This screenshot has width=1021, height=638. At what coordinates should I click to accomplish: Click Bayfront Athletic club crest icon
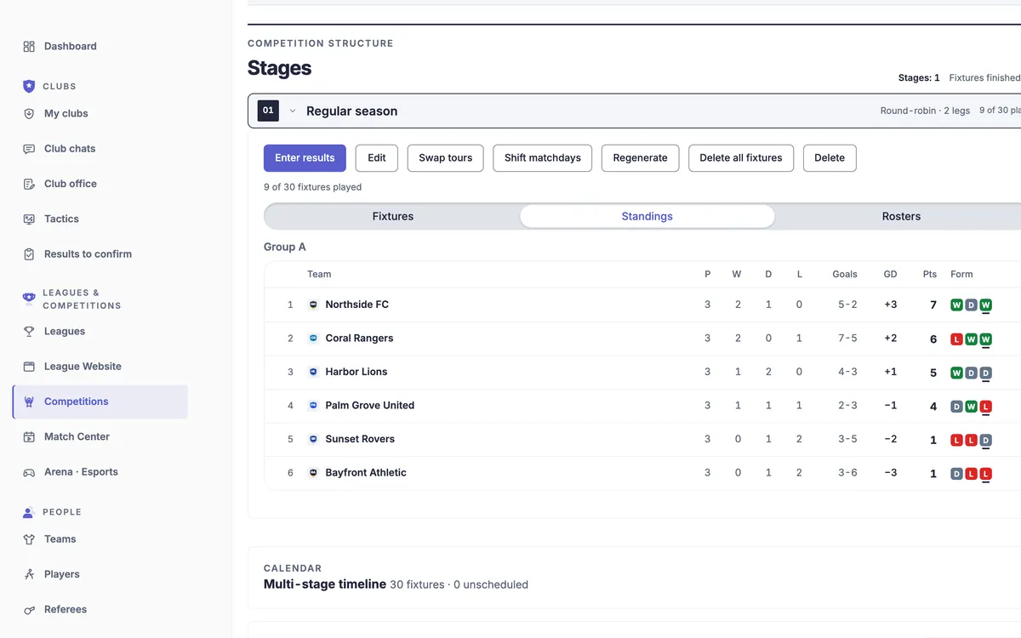[x=313, y=473]
